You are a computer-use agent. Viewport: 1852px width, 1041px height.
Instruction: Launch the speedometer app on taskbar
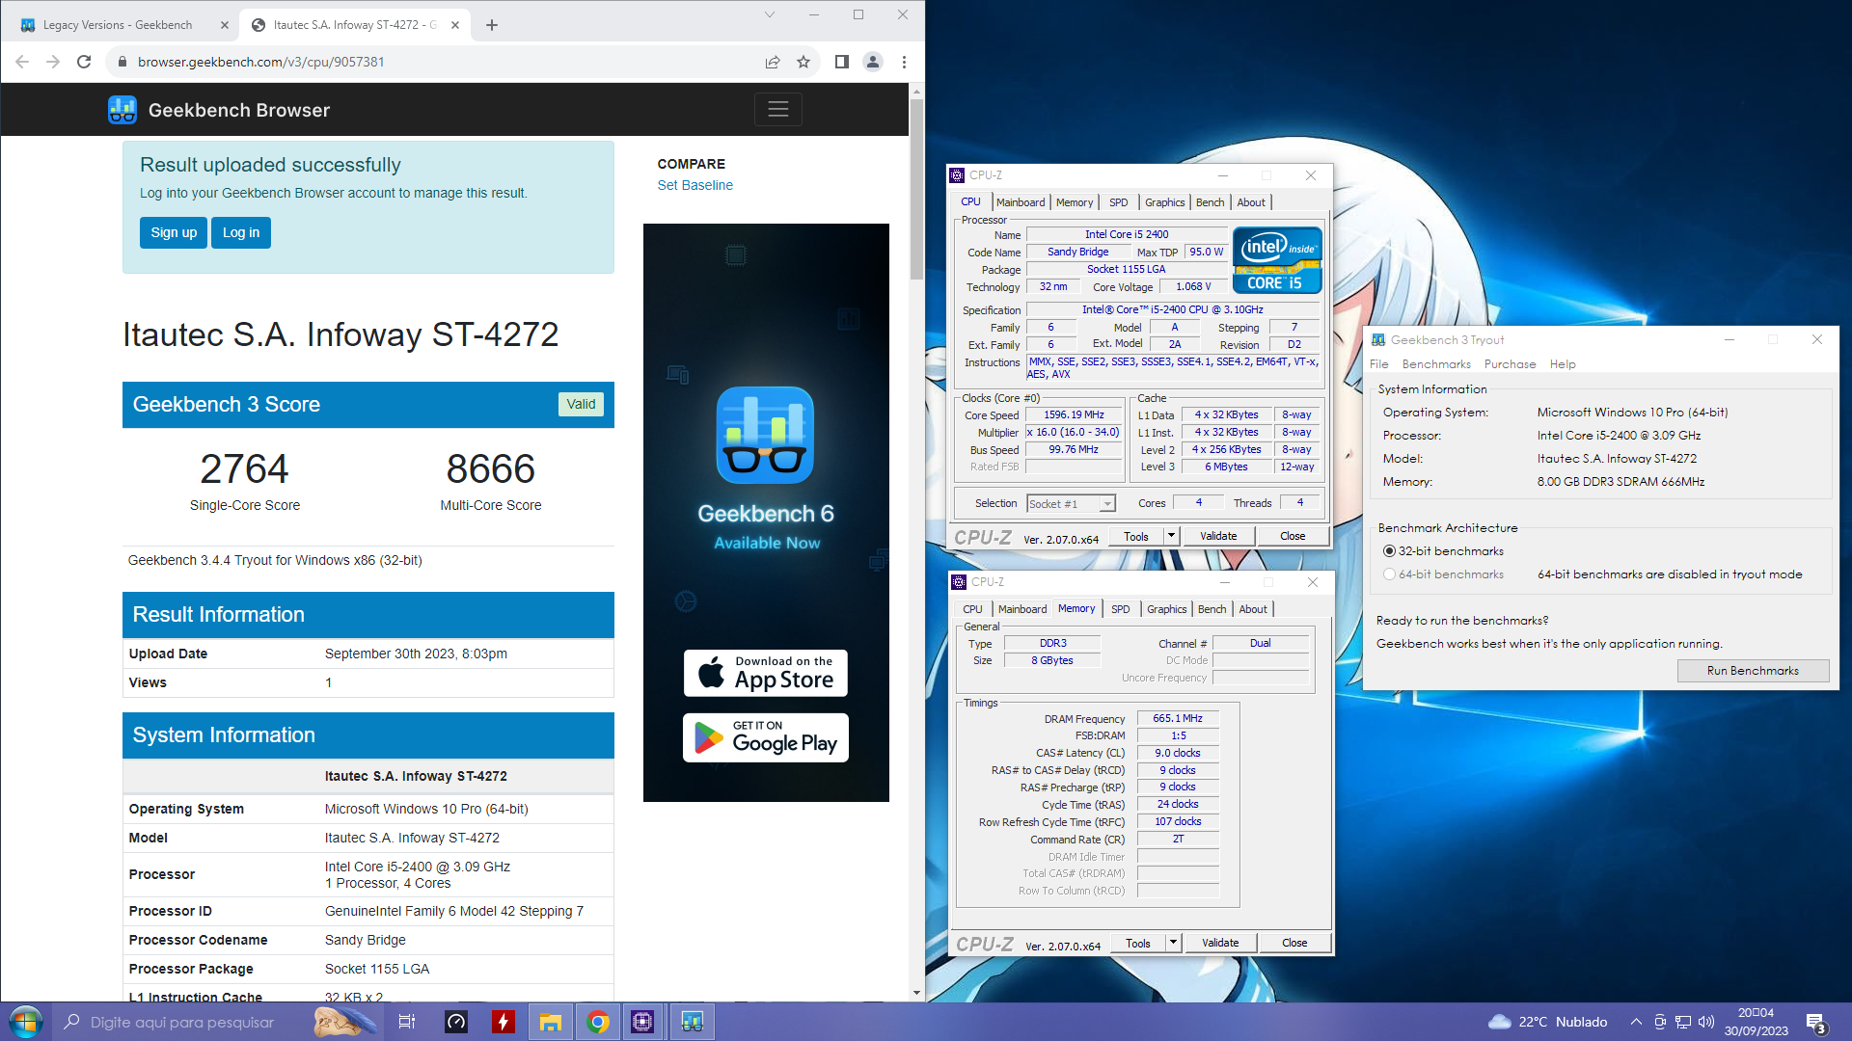pyautogui.click(x=456, y=1022)
